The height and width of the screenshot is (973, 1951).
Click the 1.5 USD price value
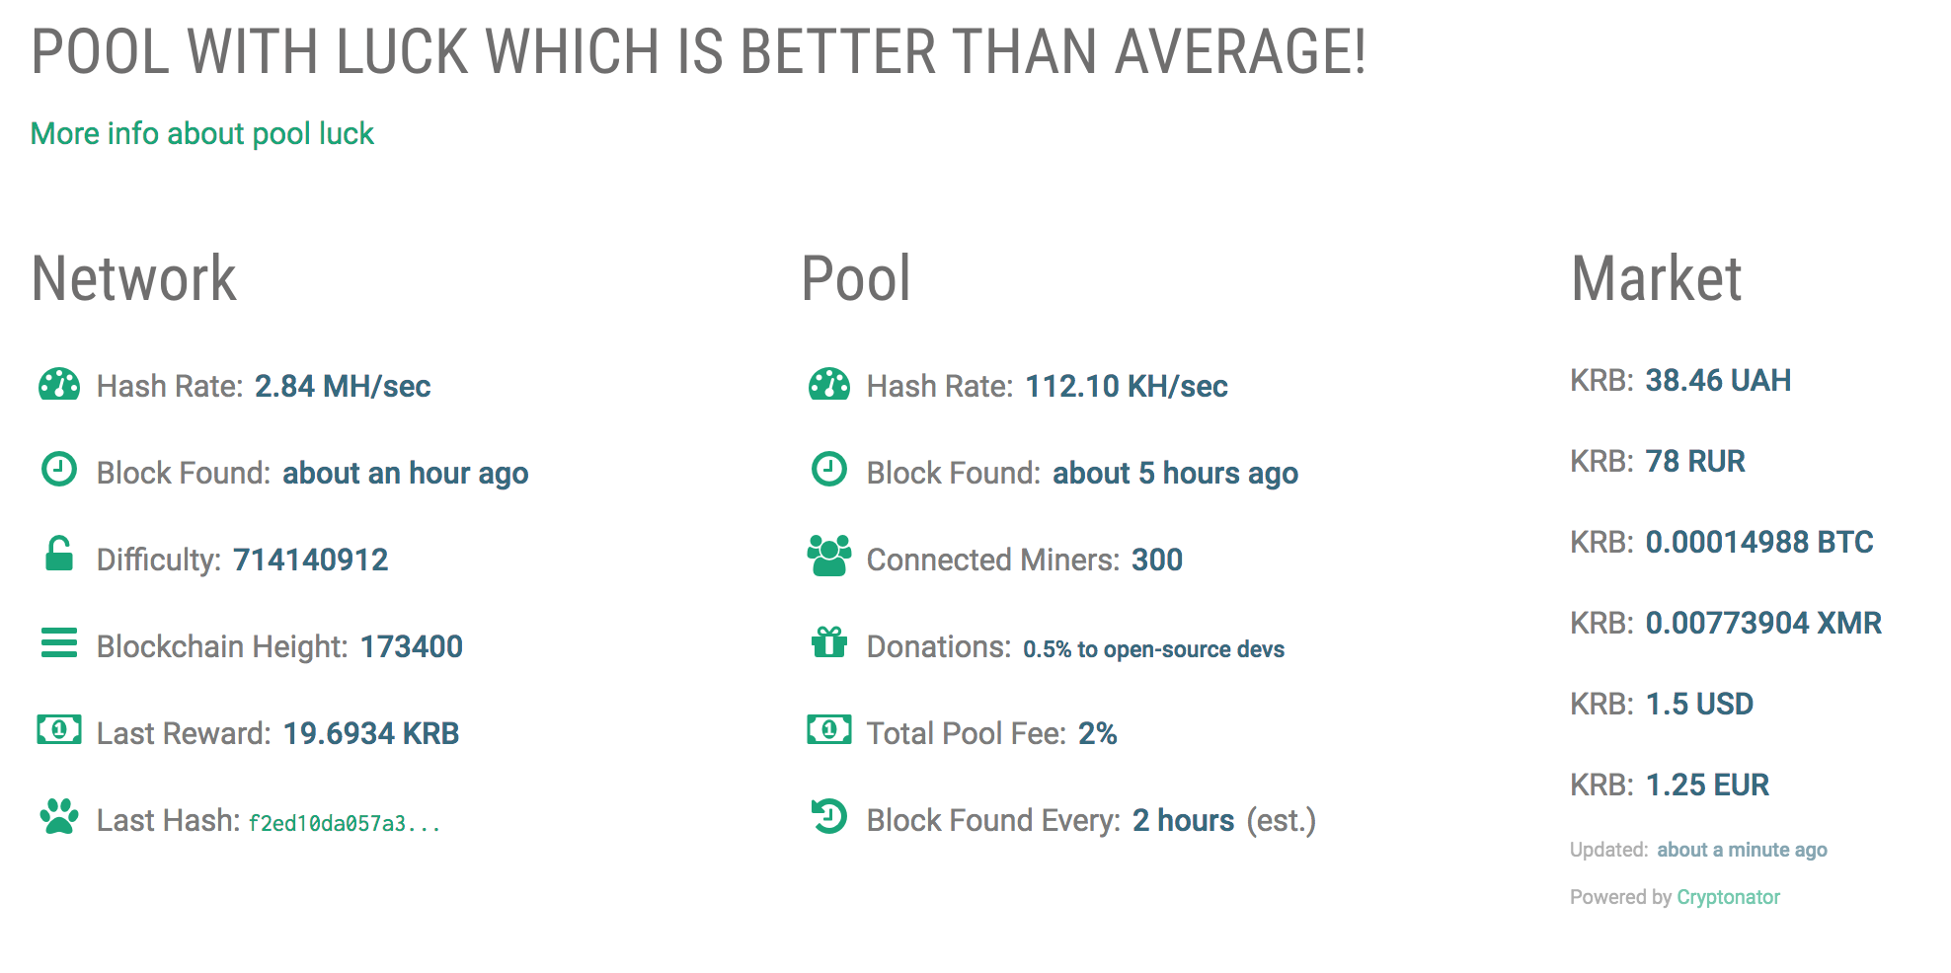pyautogui.click(x=1699, y=704)
